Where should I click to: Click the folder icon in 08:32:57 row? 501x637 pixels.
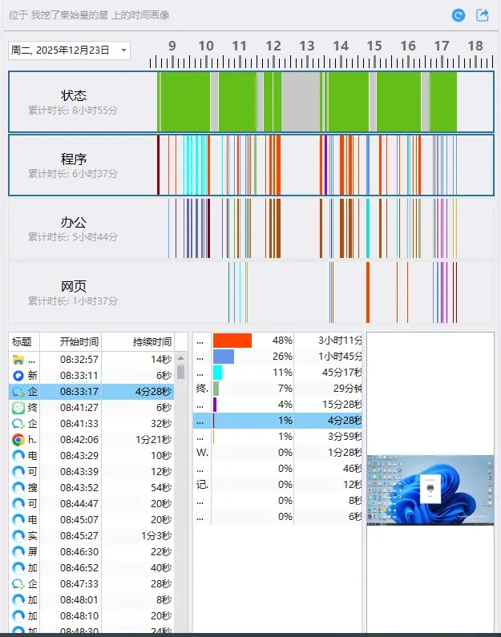18,360
